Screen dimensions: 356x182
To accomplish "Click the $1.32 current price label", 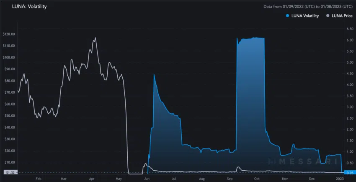I will tap(10, 173).
